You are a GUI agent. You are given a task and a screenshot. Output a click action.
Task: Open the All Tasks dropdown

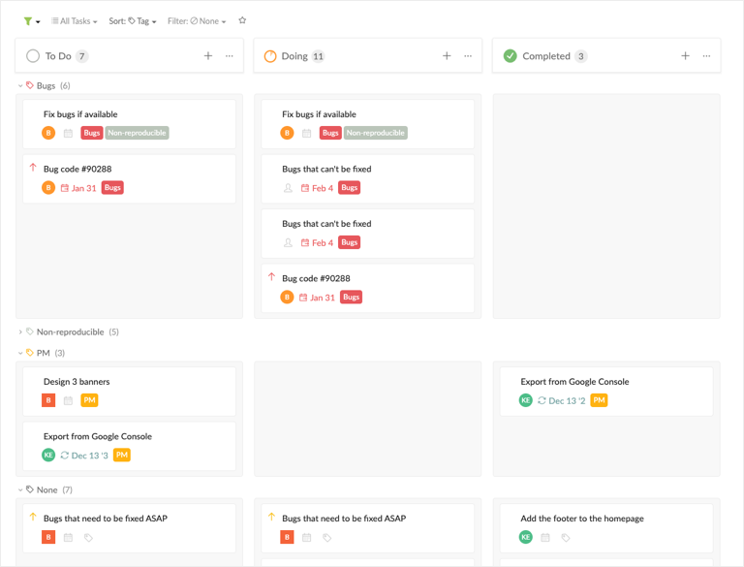pos(74,21)
